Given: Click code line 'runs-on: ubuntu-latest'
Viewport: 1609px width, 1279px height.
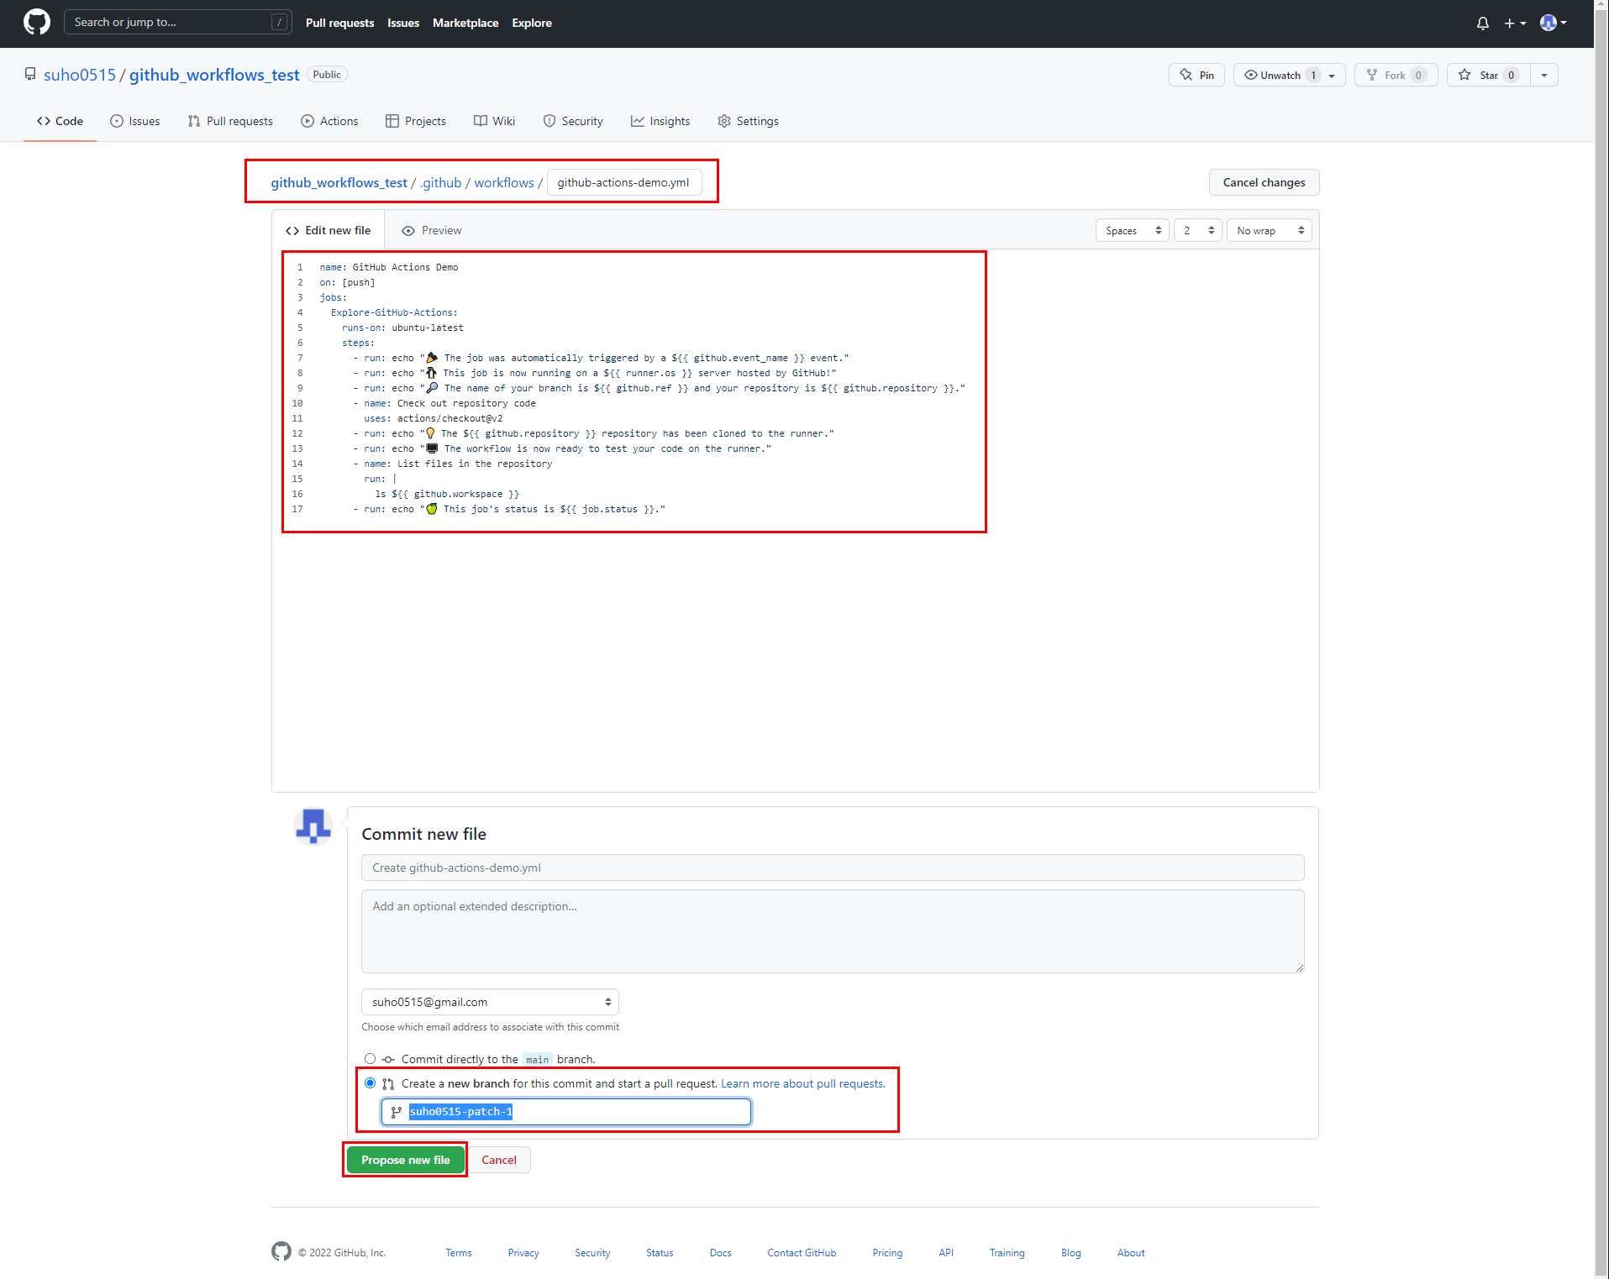Looking at the screenshot, I should (x=402, y=328).
